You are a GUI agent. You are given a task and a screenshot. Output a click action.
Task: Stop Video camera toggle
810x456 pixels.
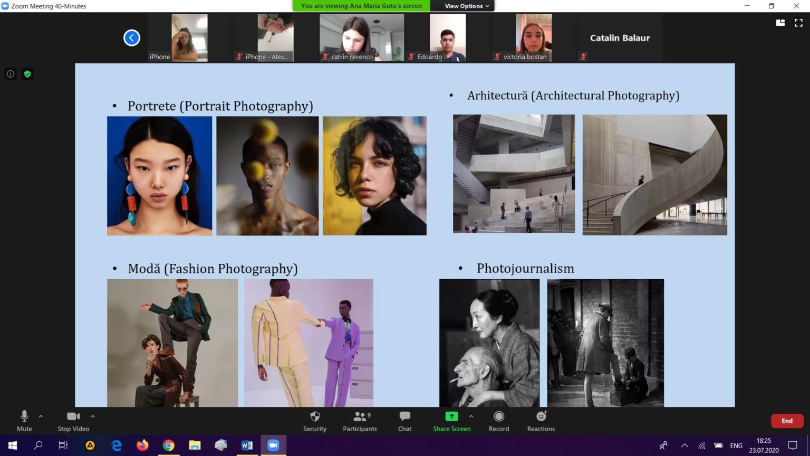pyautogui.click(x=73, y=422)
